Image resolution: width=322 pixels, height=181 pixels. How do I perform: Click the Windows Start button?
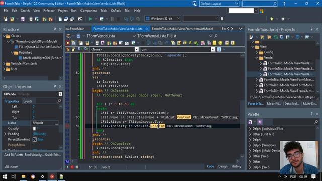[x=5, y=176]
